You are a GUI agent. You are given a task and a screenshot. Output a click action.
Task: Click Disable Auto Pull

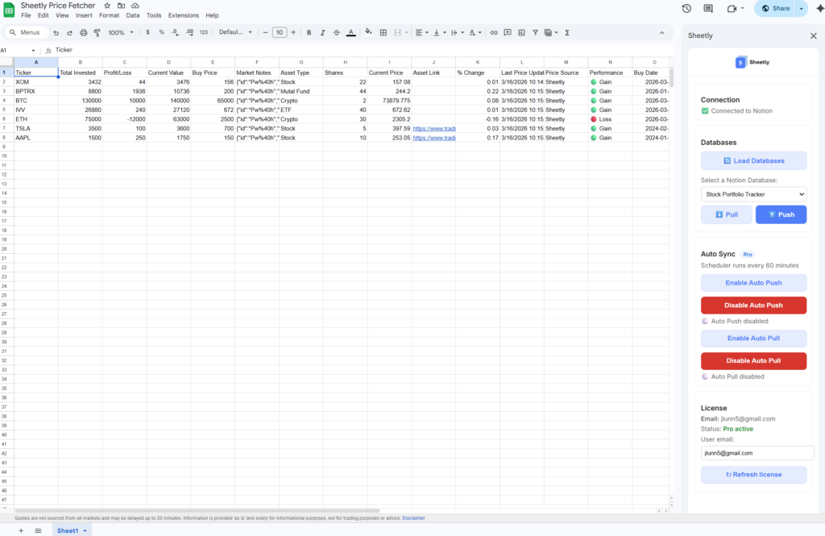pos(753,360)
